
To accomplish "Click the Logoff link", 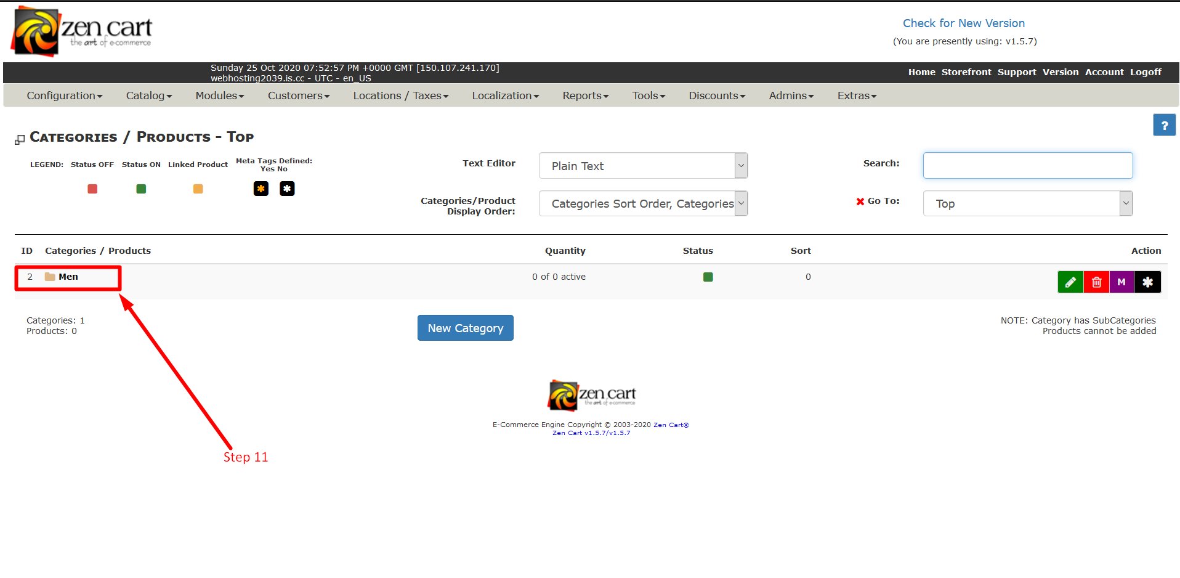I will (x=1146, y=72).
